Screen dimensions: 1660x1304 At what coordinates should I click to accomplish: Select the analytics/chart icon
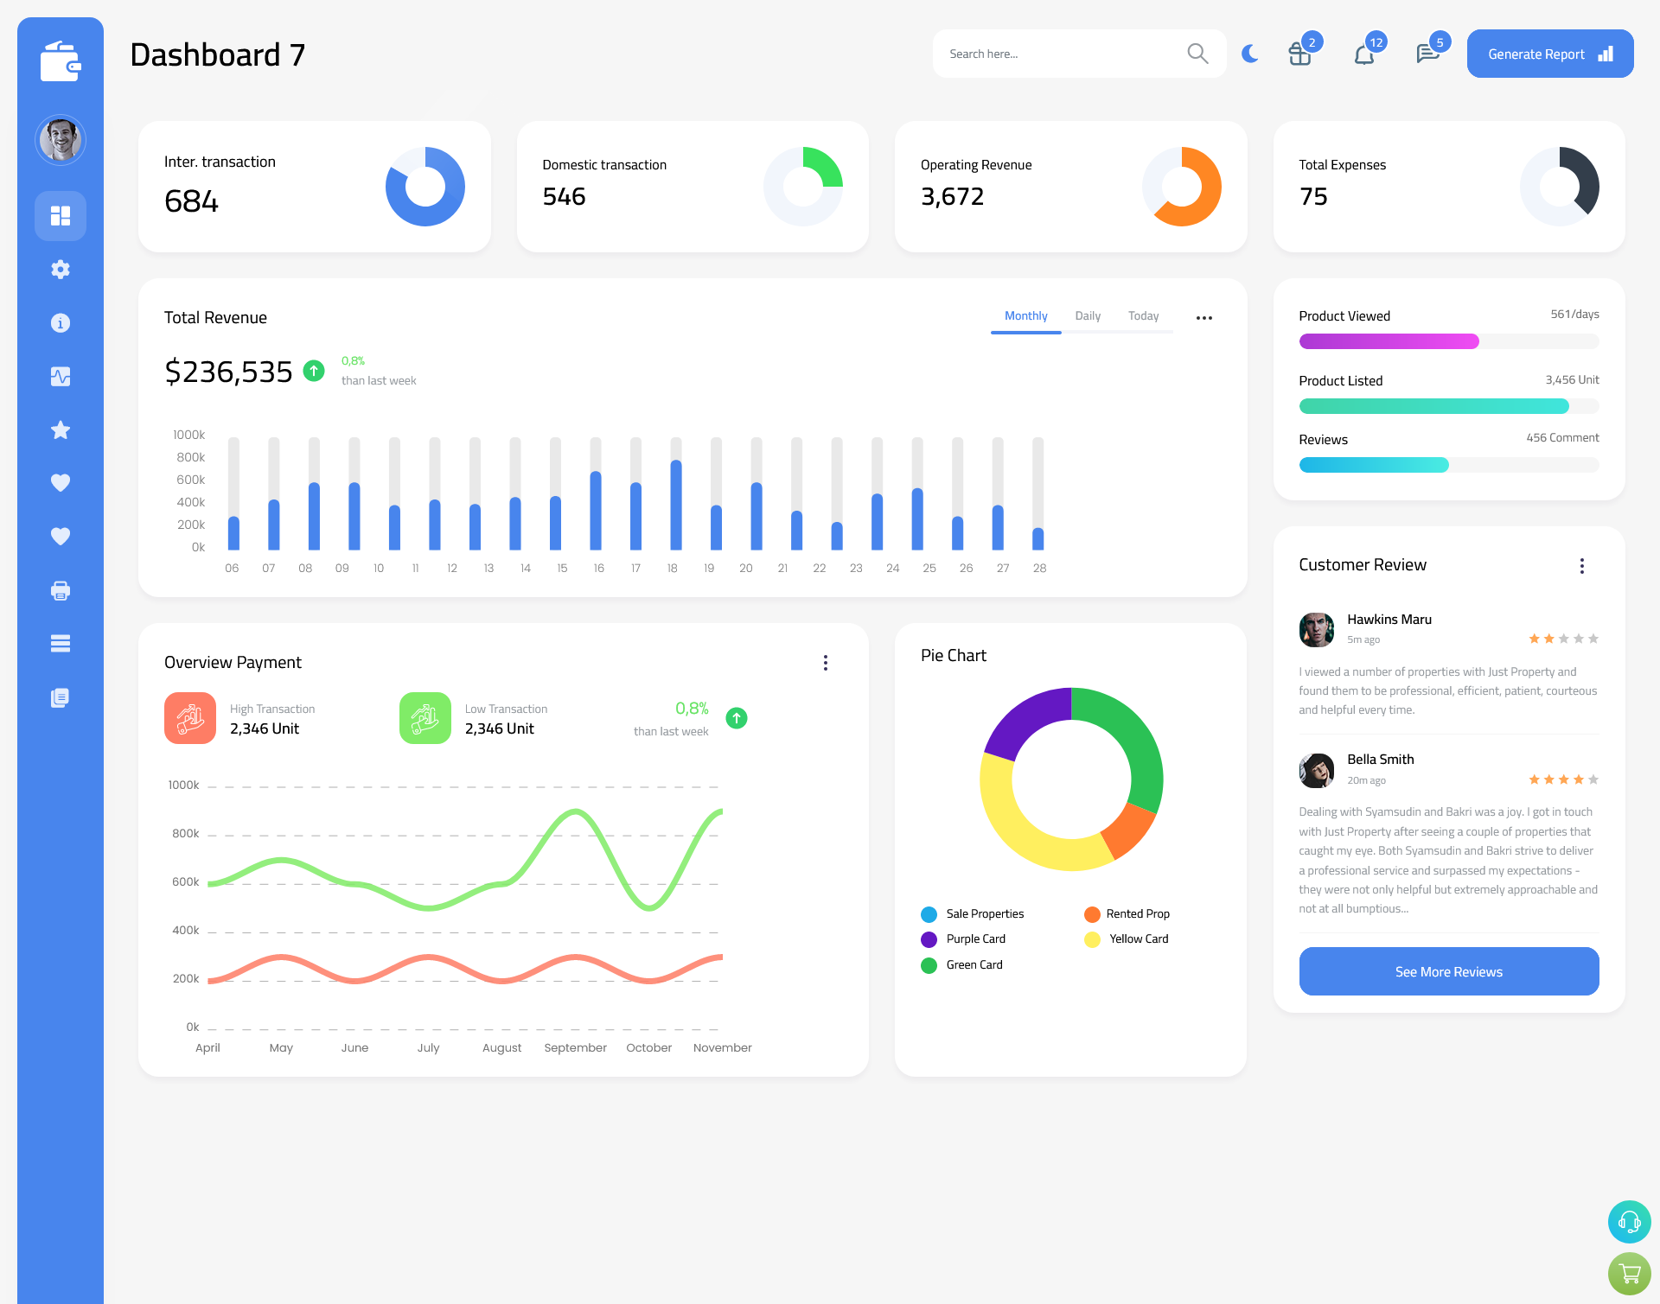tap(61, 376)
